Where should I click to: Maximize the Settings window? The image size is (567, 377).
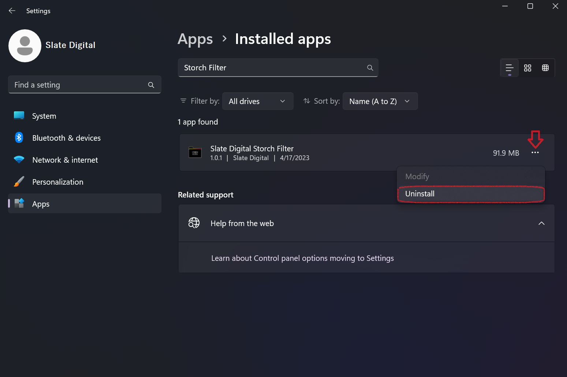[530, 6]
